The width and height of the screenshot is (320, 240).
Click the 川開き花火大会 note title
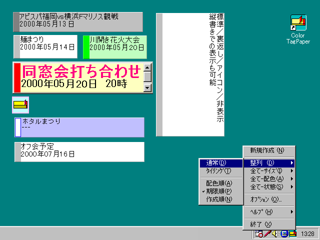pyautogui.click(x=114, y=39)
